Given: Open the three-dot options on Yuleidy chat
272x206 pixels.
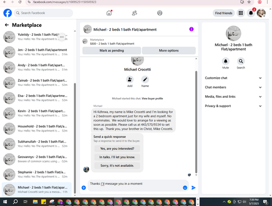Looking at the screenshot, I should [x=62, y=37].
